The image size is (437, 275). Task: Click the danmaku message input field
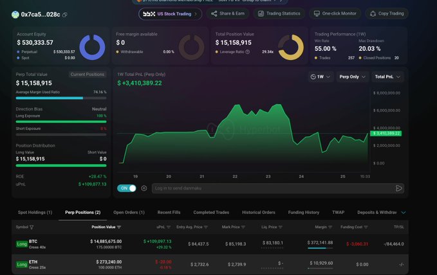273,188
